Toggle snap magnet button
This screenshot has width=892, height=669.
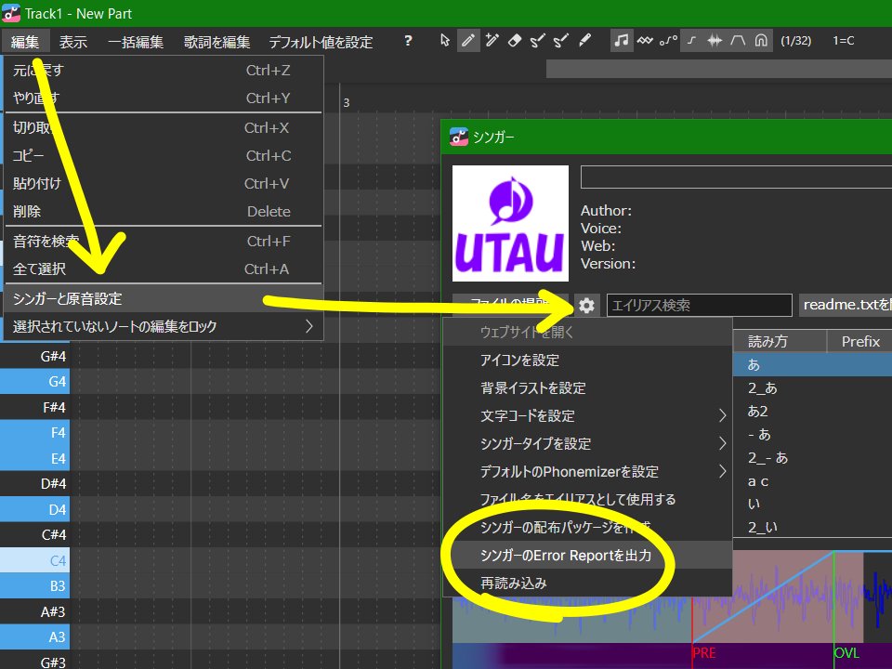tap(761, 41)
